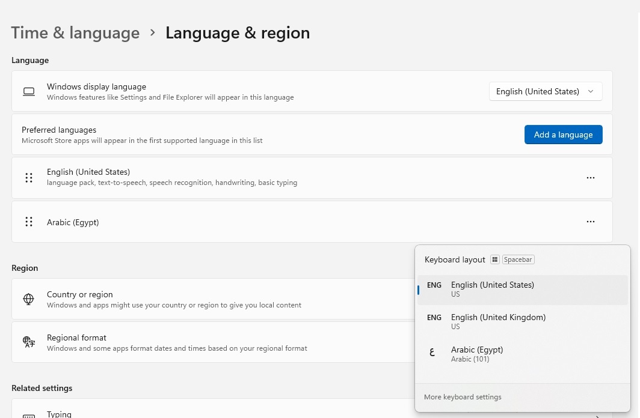Click the Add a language button
640x418 pixels.
click(563, 135)
